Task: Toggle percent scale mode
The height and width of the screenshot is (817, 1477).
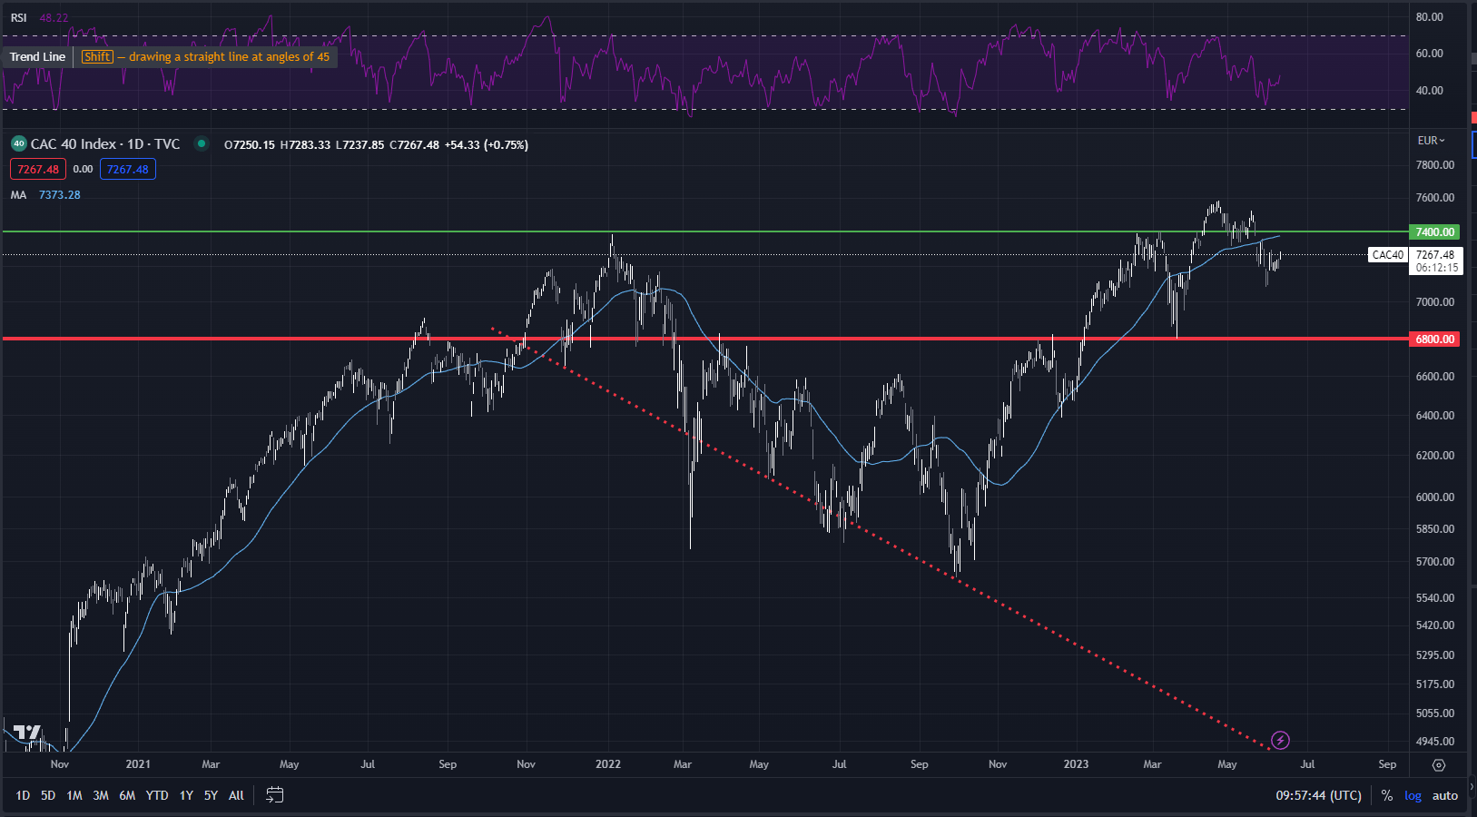Action: [1387, 795]
